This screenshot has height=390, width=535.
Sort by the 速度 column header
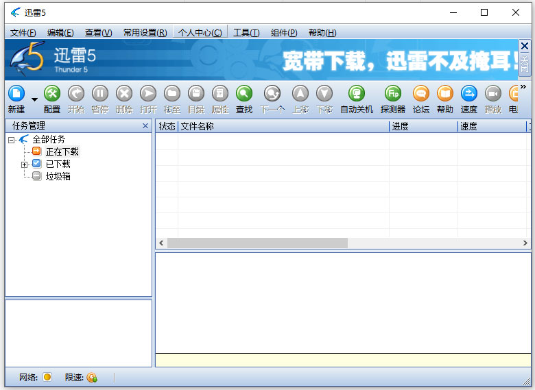pos(492,127)
